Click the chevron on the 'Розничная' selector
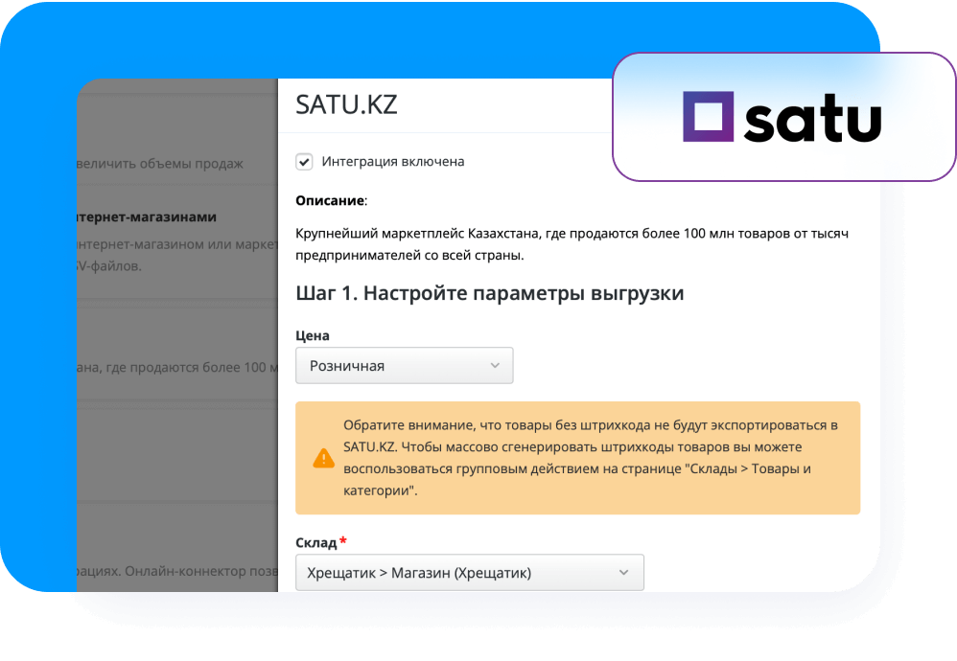The image size is (957, 661). coord(495,365)
